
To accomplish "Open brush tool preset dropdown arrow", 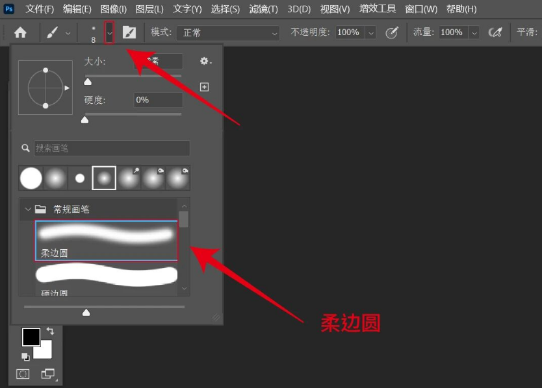I will [68, 33].
